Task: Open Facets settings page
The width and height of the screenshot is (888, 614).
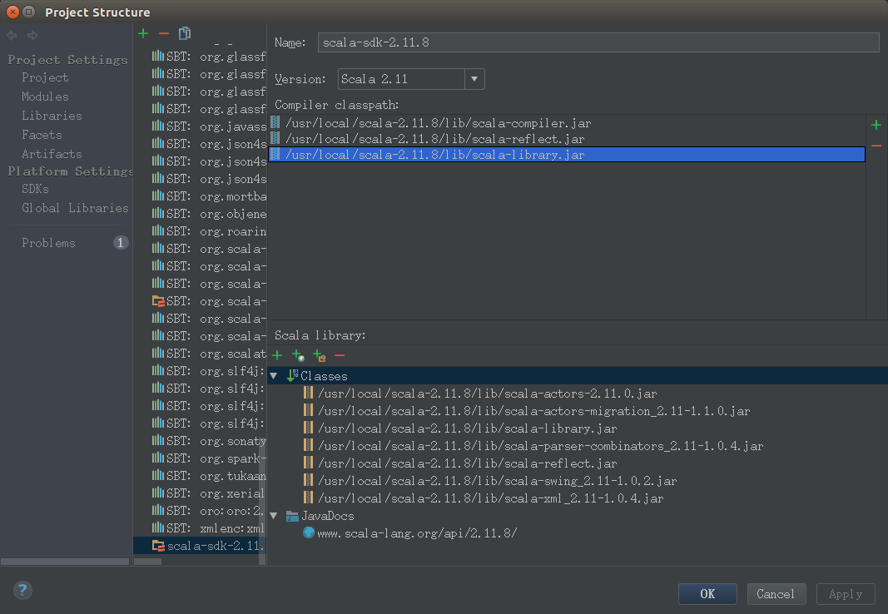Action: tap(42, 136)
